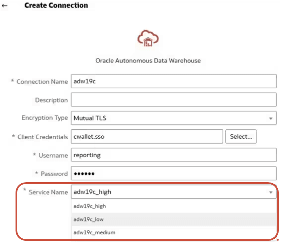This screenshot has height=243, width=281.
Task: Click the Client Credentials field label
Action: (43, 137)
